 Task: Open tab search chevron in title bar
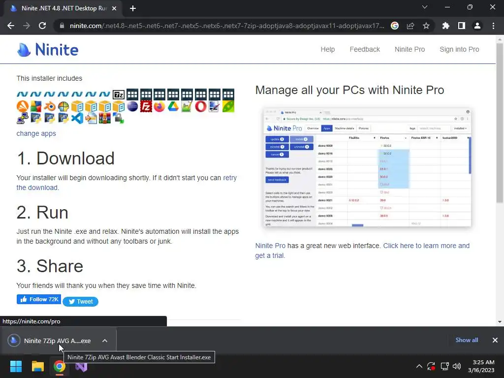coord(425,7)
